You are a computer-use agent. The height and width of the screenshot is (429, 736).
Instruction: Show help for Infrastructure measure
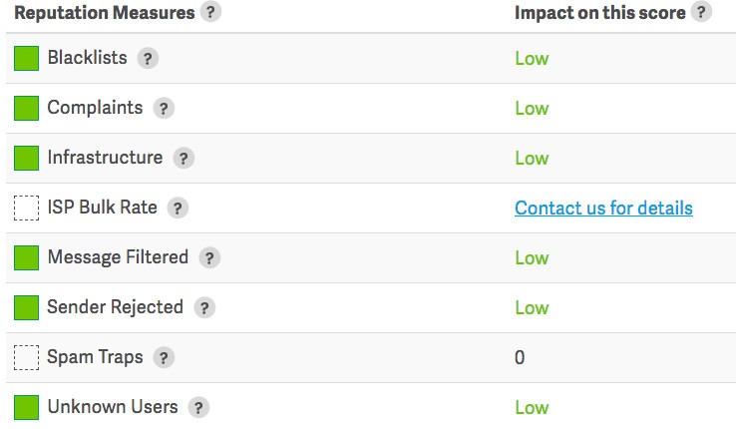pyautogui.click(x=184, y=159)
